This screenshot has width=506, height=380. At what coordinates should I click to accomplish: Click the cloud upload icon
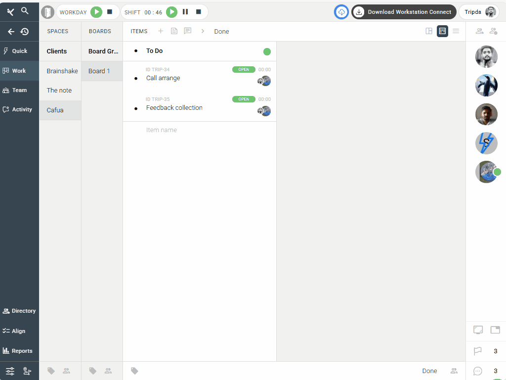coord(341,12)
